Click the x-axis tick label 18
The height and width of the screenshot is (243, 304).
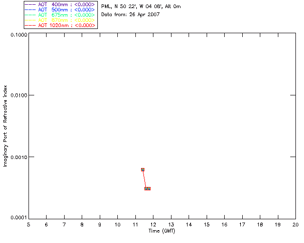click(x=260, y=225)
